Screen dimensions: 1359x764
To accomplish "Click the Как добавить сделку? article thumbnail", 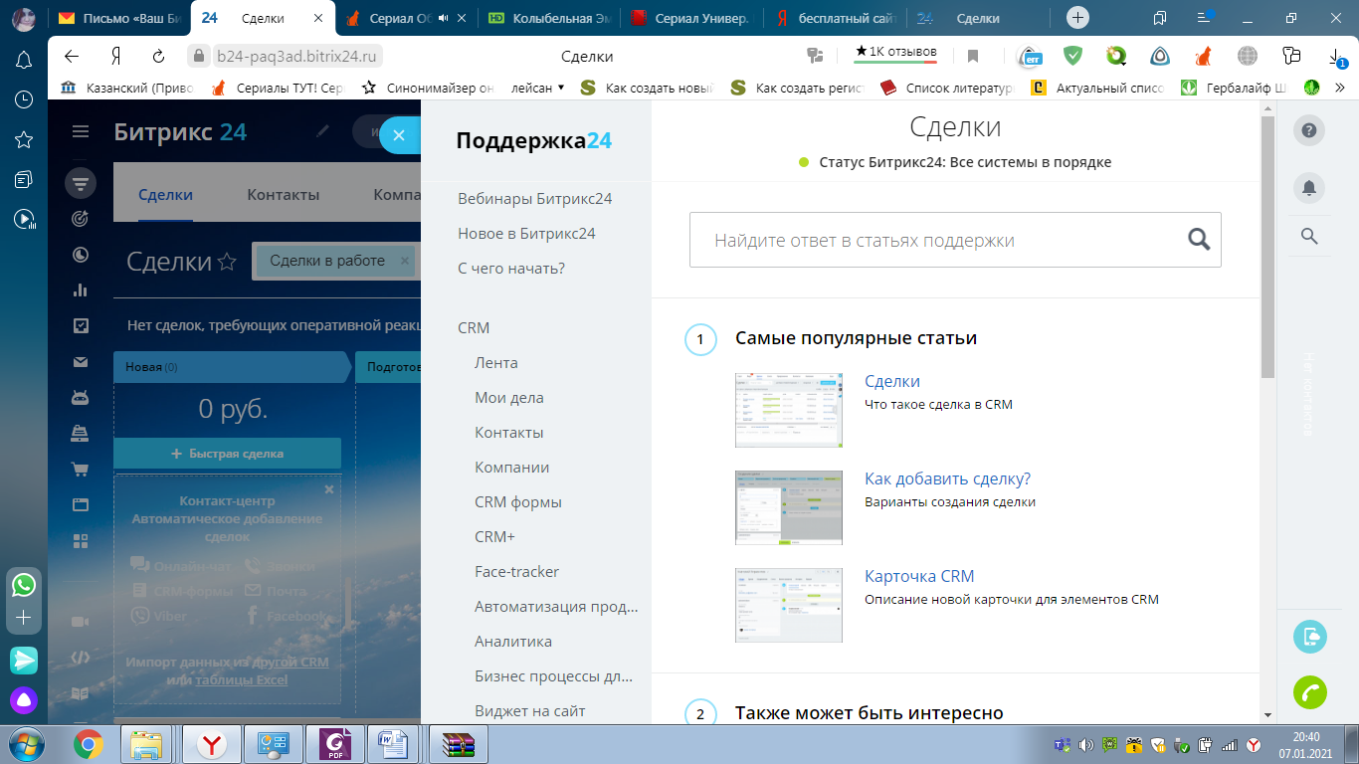I will (789, 508).
